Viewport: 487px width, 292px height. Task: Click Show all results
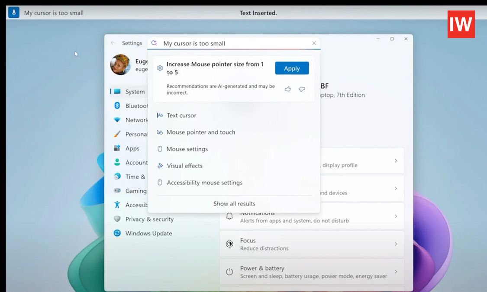pos(234,203)
